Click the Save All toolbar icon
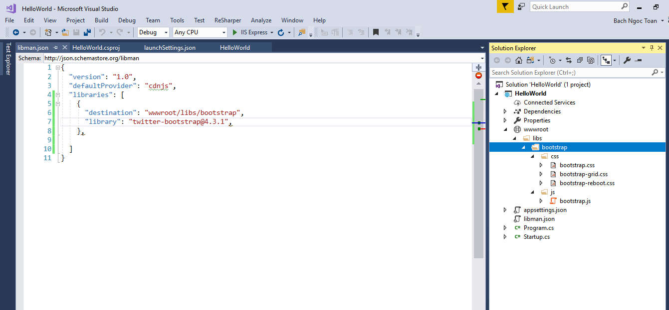 click(87, 32)
